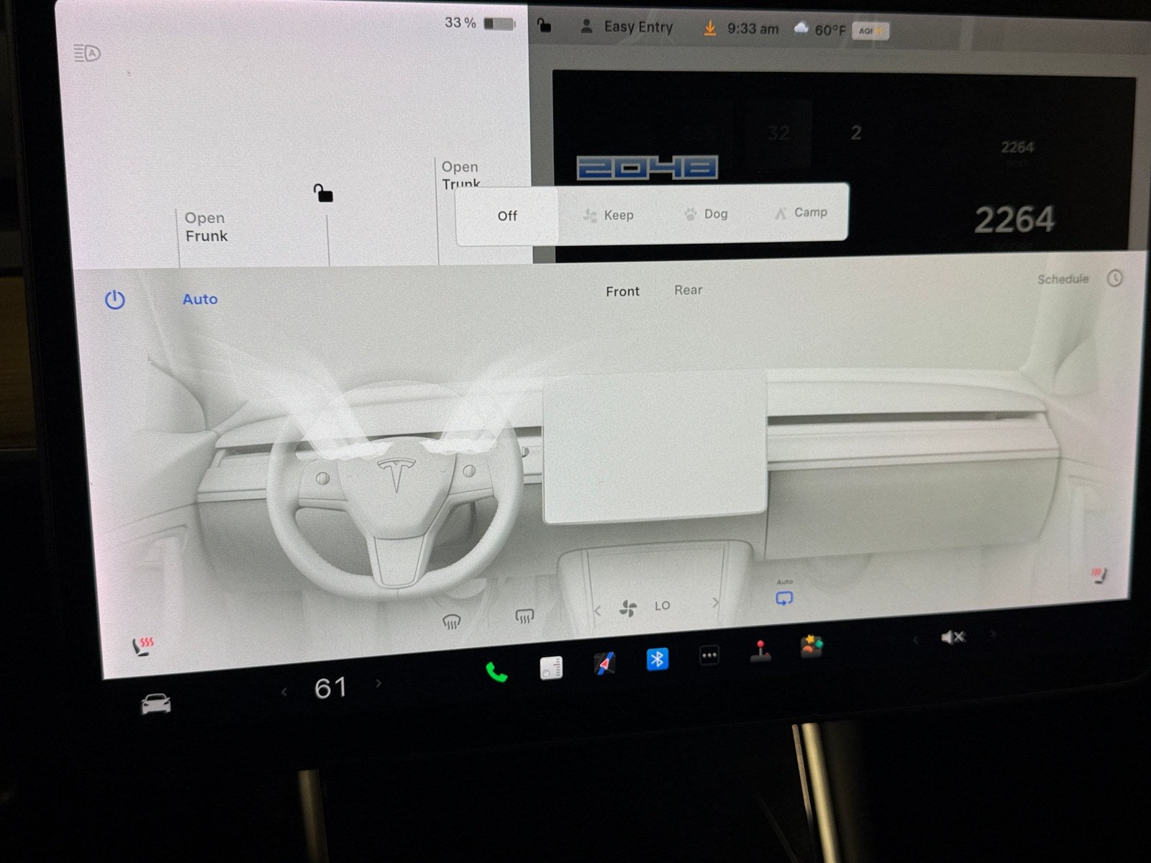Open the arcade joystick icon
Viewport: 1151px width, 863px height.
(762, 654)
